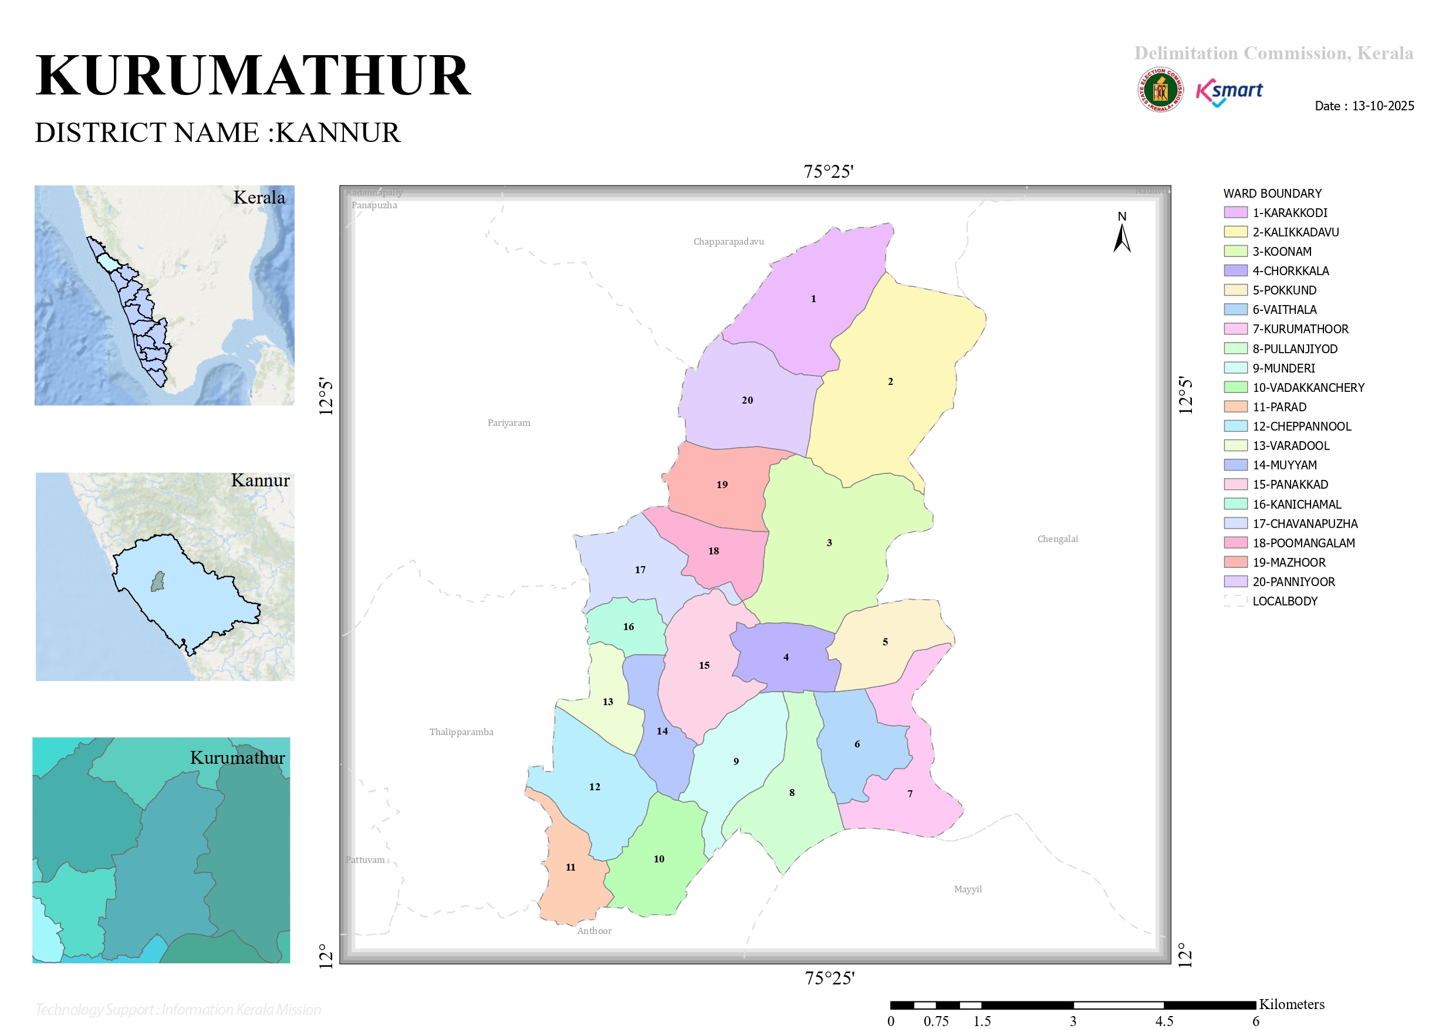Click the 15-PANAKKAD legend label
This screenshot has height=1029, width=1456.
click(1290, 485)
